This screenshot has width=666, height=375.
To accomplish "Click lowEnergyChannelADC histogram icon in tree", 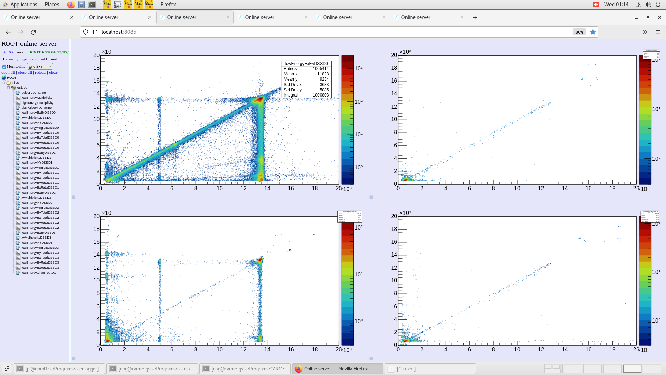I will point(18,273).
